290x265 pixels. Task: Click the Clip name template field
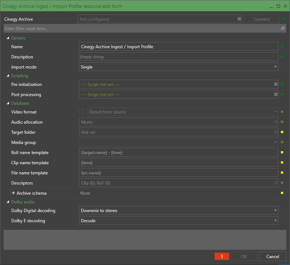178,162
